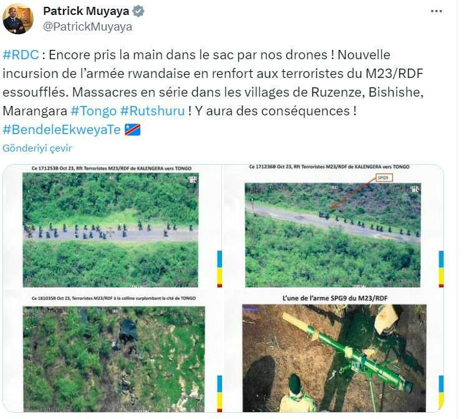Click the Congo flag emoji
The height and width of the screenshot is (419, 466).
point(132,130)
